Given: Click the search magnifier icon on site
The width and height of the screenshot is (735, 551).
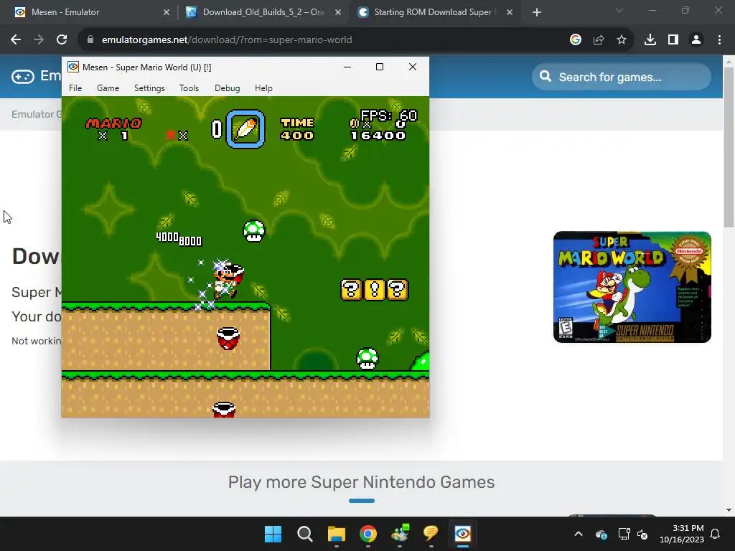Looking at the screenshot, I should click(546, 76).
